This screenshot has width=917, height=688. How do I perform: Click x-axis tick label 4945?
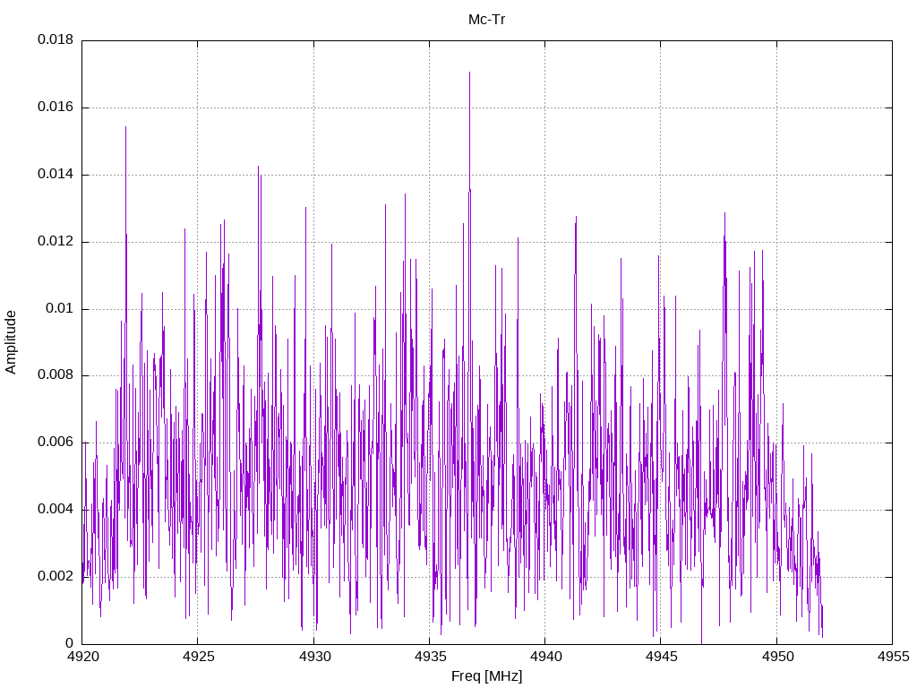[x=661, y=657]
